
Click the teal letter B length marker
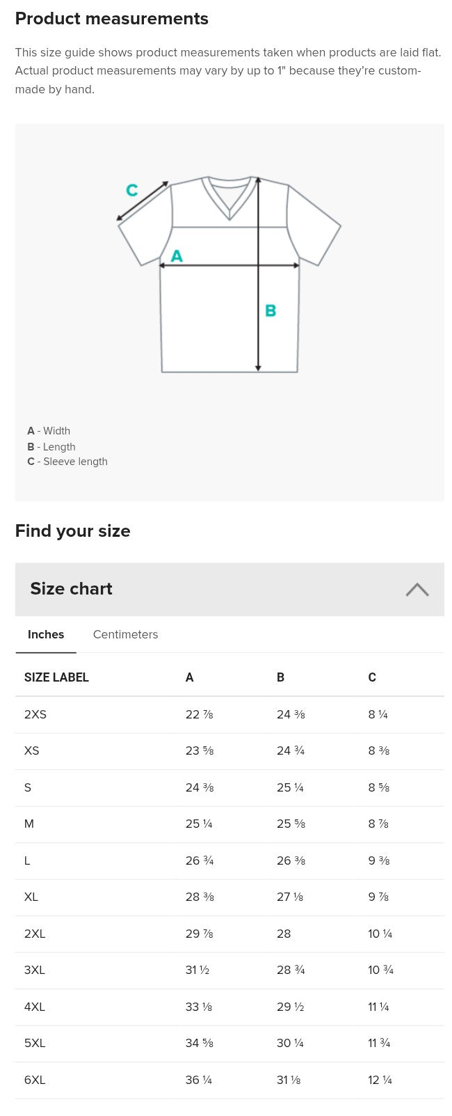coord(271,311)
